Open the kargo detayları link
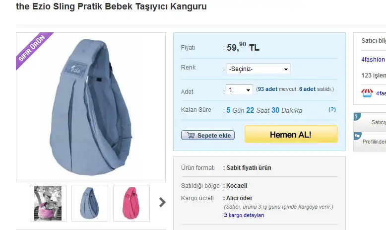The height and width of the screenshot is (230, 386). 246,215
